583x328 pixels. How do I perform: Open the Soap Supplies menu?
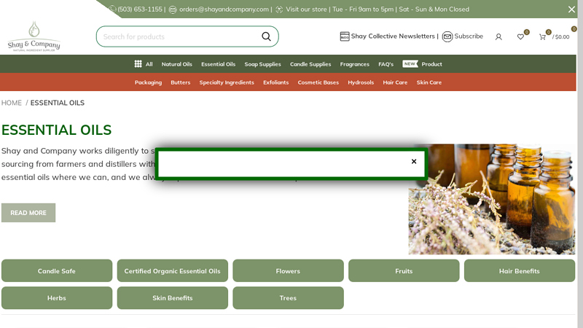point(262,64)
